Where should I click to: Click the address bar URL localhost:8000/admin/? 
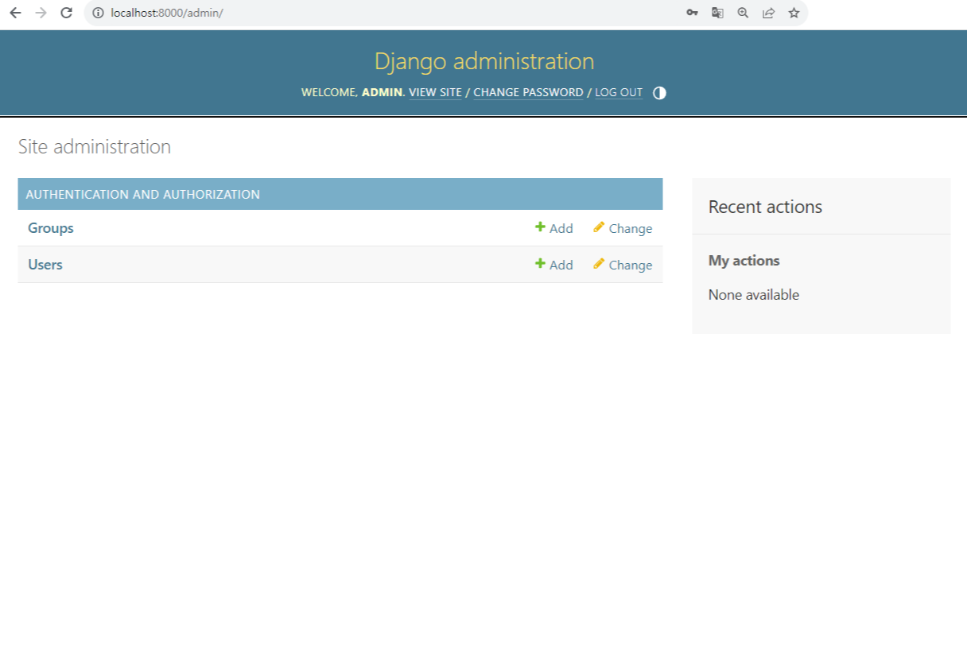click(167, 13)
